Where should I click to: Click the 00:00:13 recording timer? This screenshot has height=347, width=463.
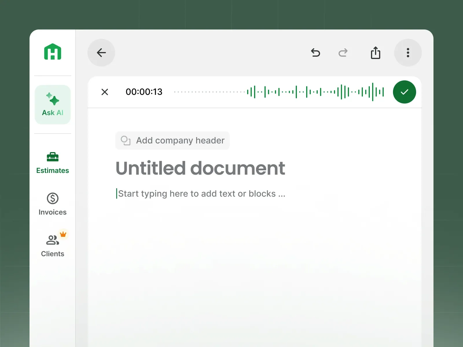coord(144,92)
